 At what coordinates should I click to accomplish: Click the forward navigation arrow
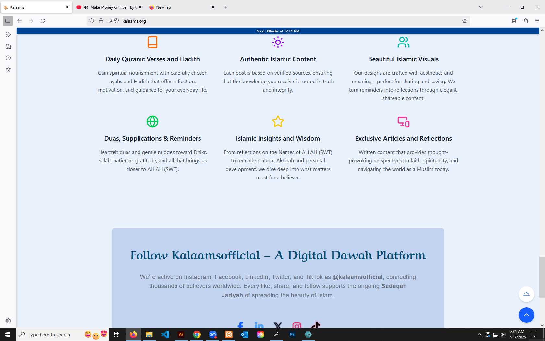31,21
